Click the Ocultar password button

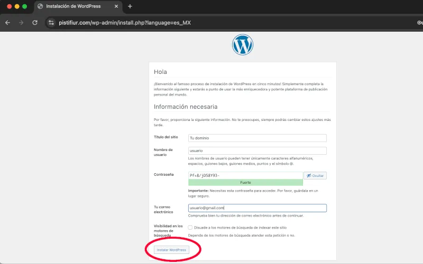(x=315, y=176)
